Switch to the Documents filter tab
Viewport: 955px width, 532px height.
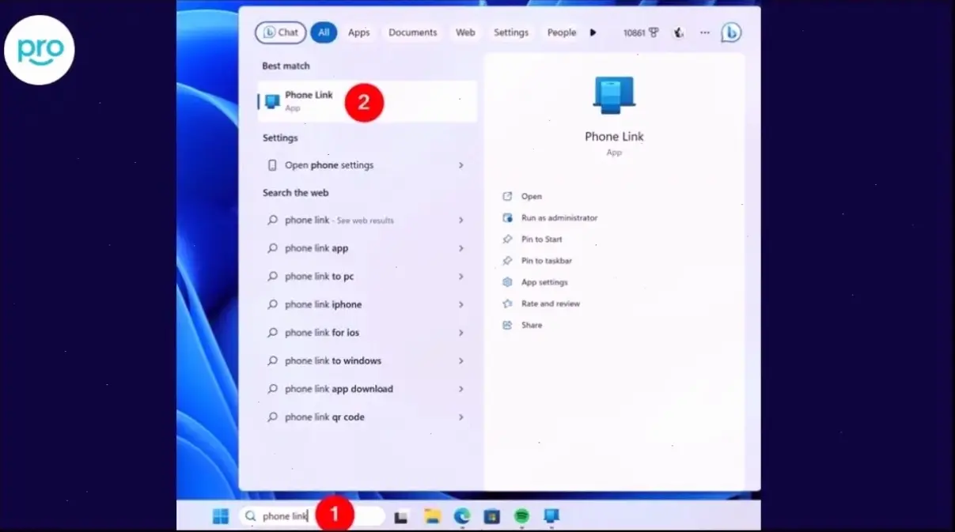412,32
